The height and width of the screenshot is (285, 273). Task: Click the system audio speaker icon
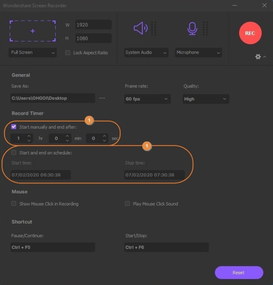pos(140,28)
